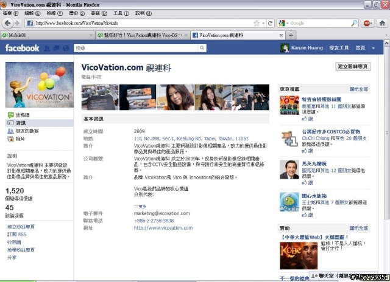Bookmark page with the star icon
The image size is (390, 282).
pyautogui.click(x=257, y=23)
